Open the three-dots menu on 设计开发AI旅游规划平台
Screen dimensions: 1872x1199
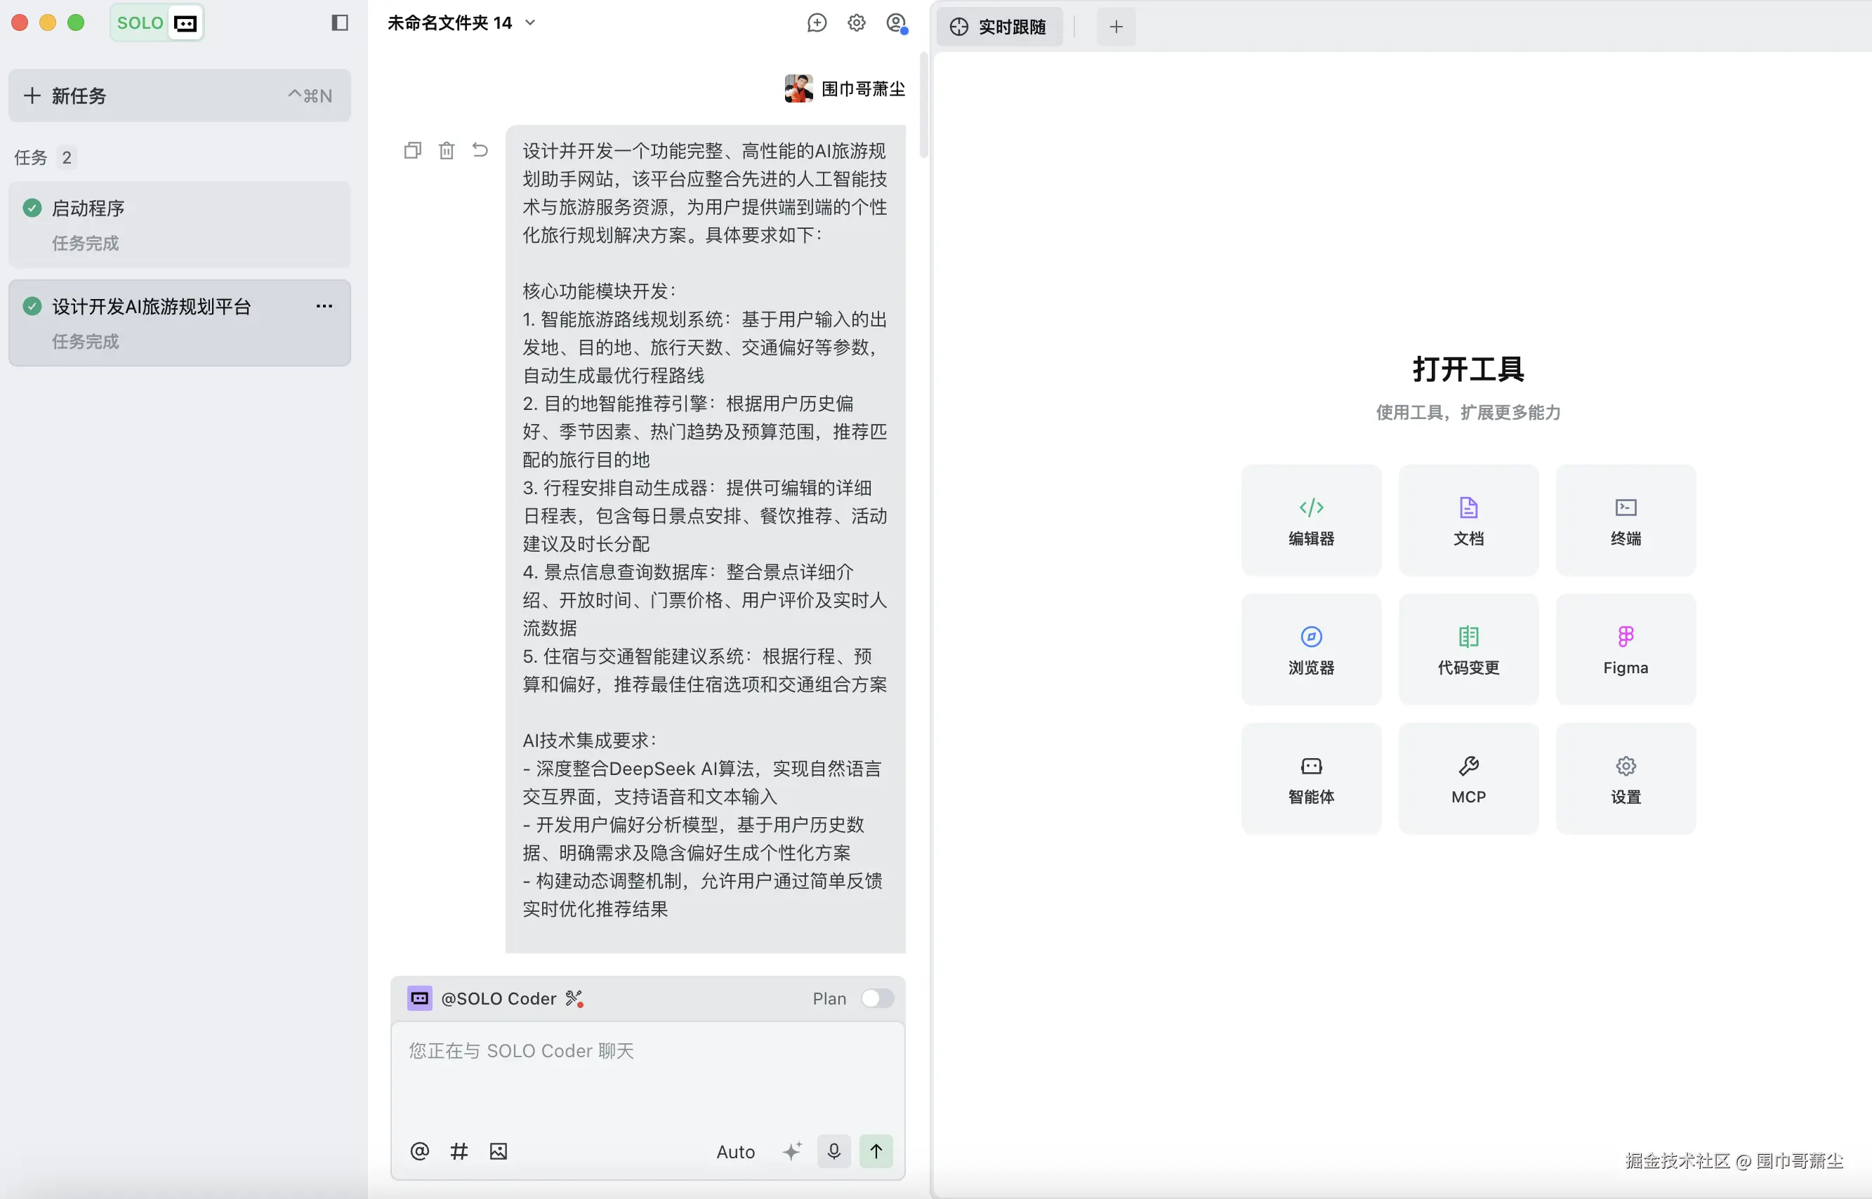(x=324, y=306)
